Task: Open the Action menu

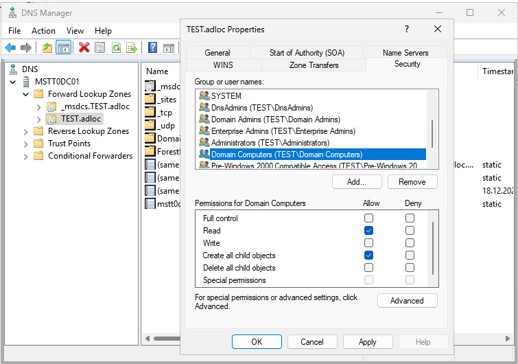Action: click(x=43, y=31)
